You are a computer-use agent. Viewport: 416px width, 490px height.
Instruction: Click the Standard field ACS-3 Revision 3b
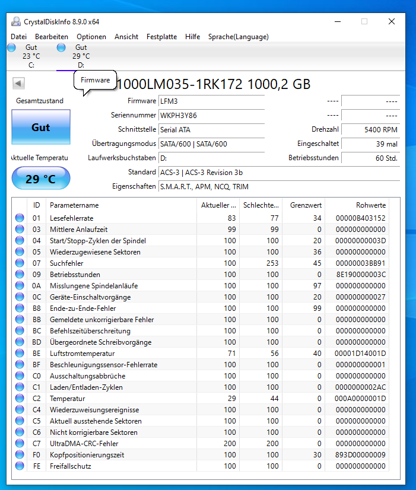tap(279, 173)
